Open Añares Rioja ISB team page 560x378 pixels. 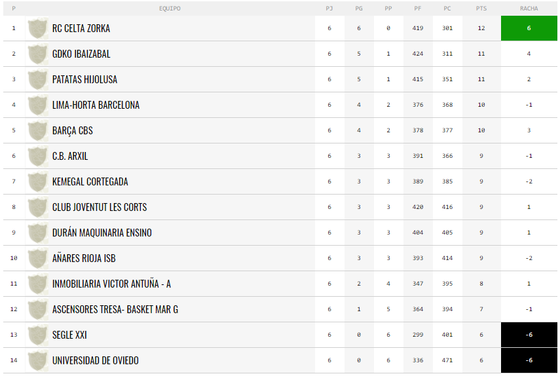coord(84,258)
